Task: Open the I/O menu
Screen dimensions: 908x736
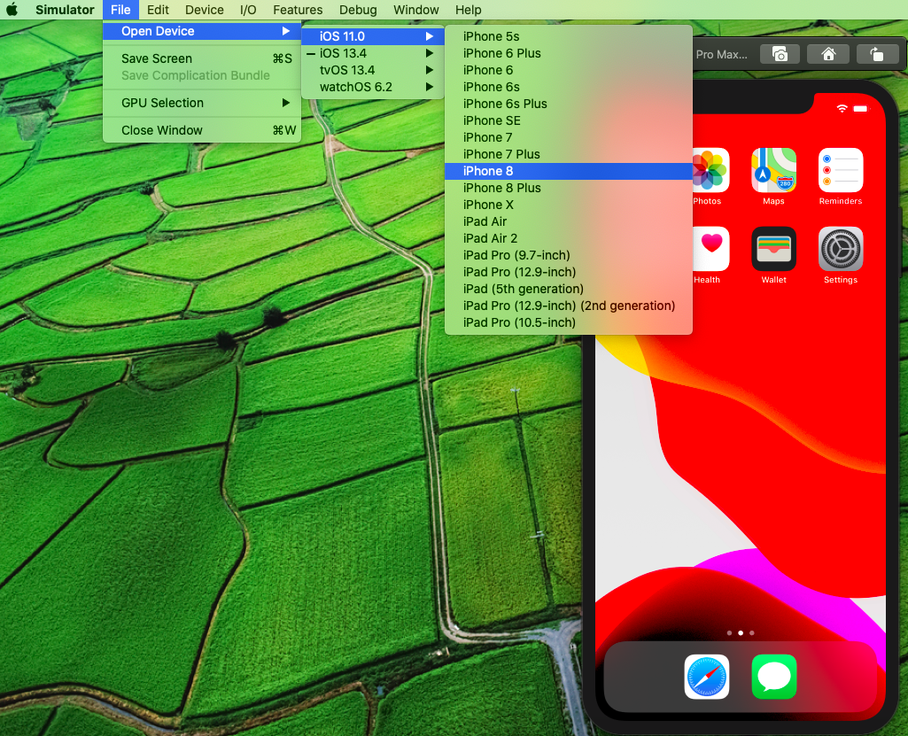Action: tap(248, 10)
